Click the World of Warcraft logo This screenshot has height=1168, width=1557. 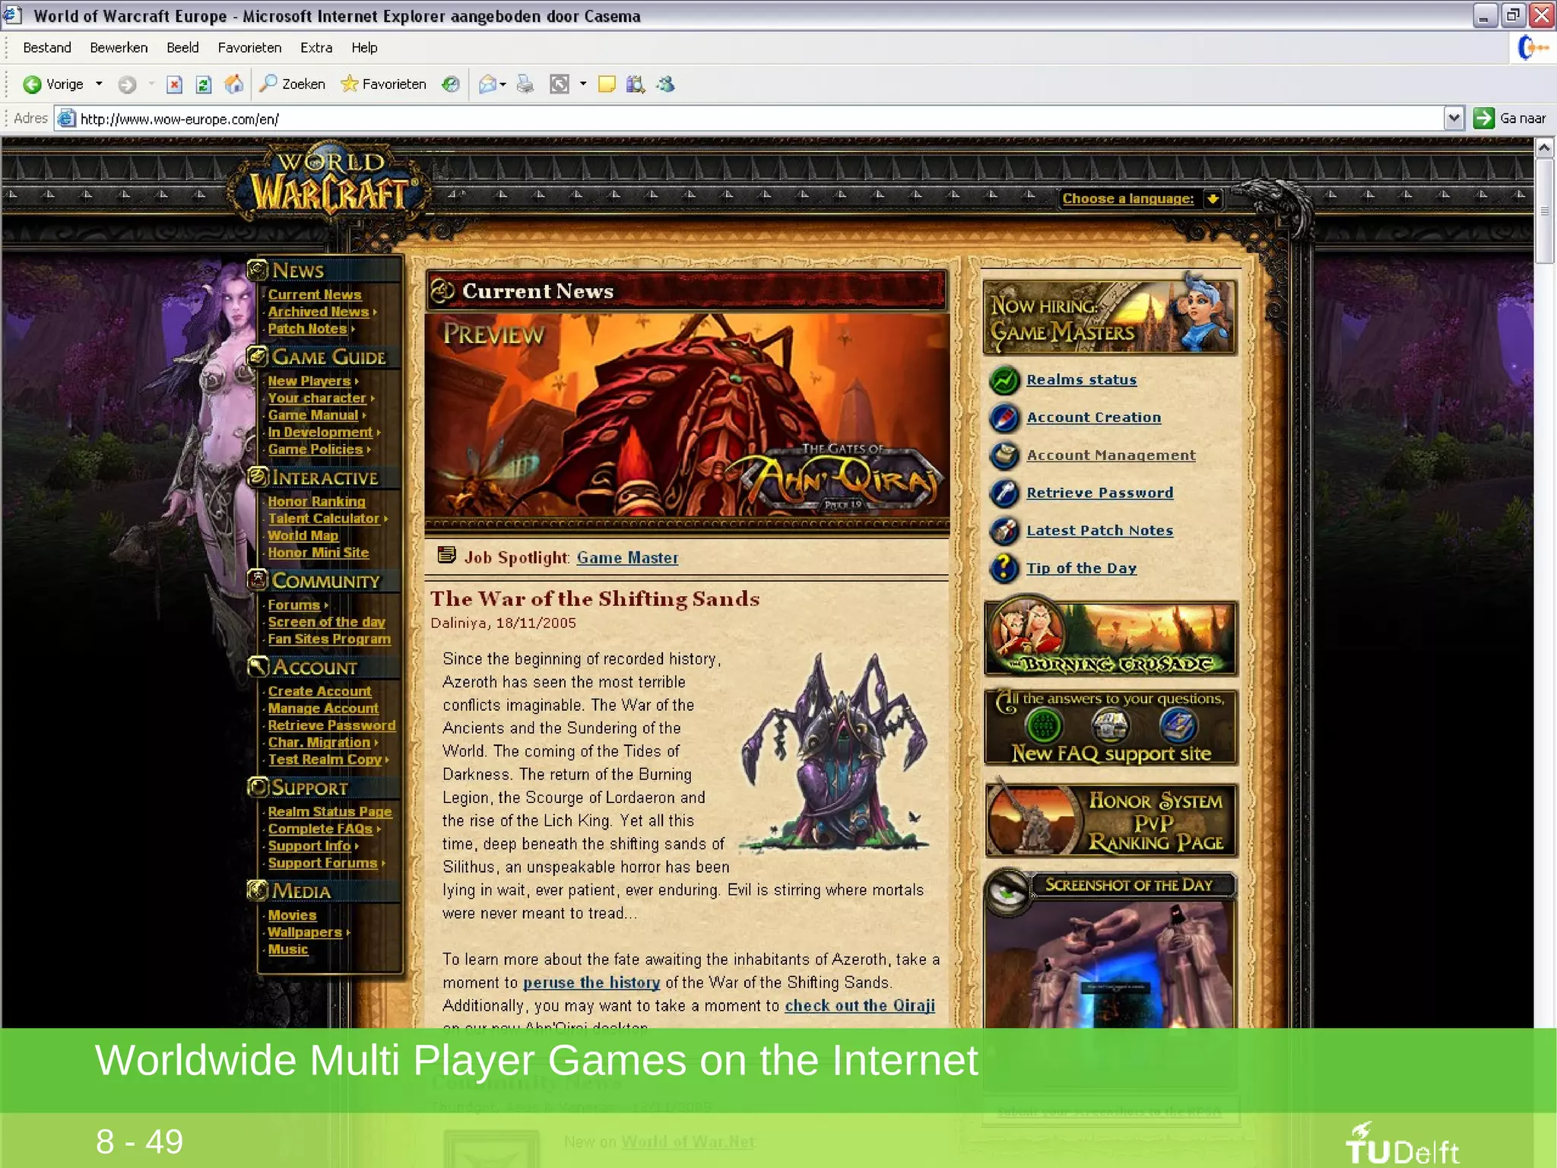coord(329,183)
